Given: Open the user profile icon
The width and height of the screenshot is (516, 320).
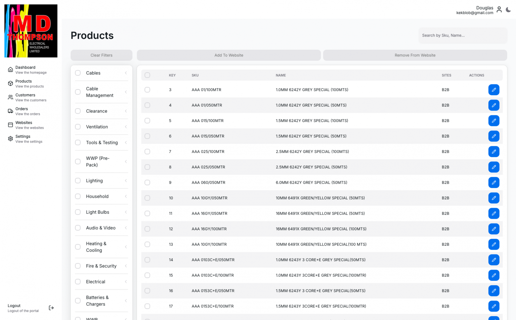Looking at the screenshot, I should (x=499, y=10).
